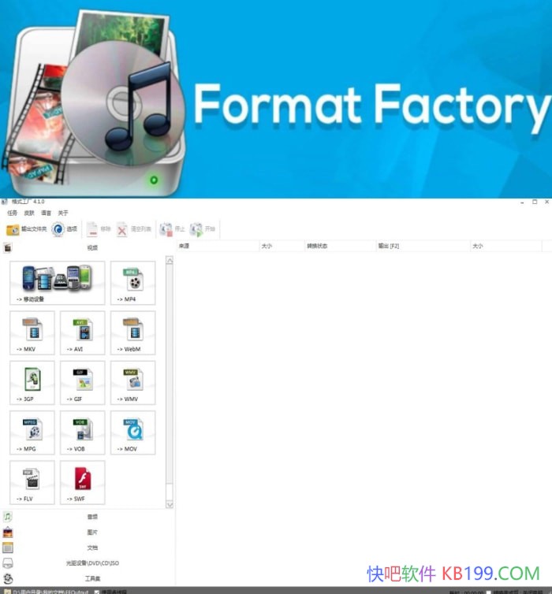This screenshot has width=552, height=594.
Task: Toggle the checkbox beside the output path
Action: [x=97, y=591]
